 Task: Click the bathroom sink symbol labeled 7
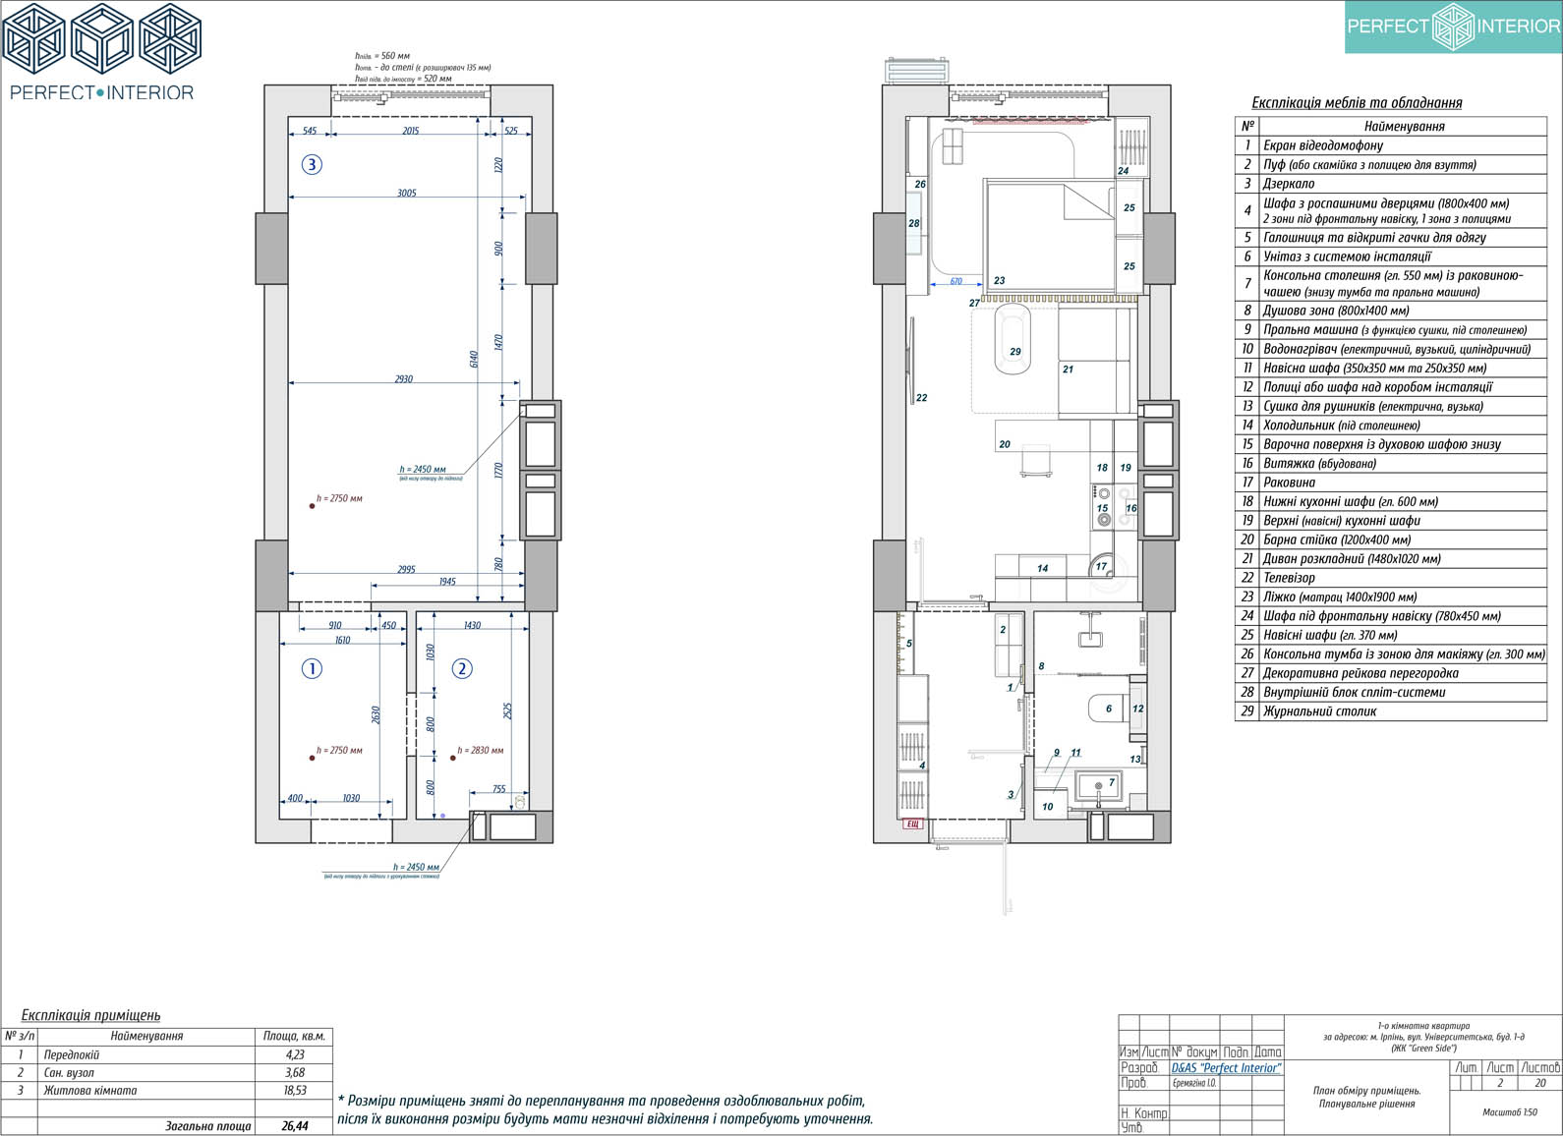click(1100, 785)
